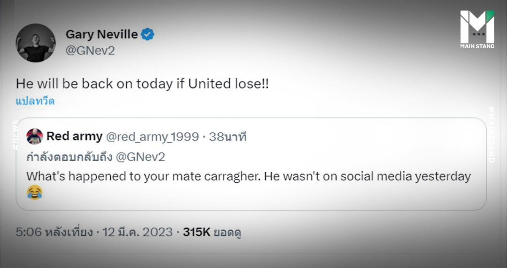
Task: Click the 315K views count
Action: pyautogui.click(x=196, y=232)
